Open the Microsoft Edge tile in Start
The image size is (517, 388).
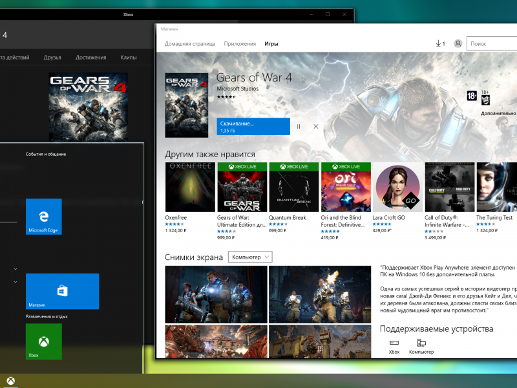tap(44, 217)
